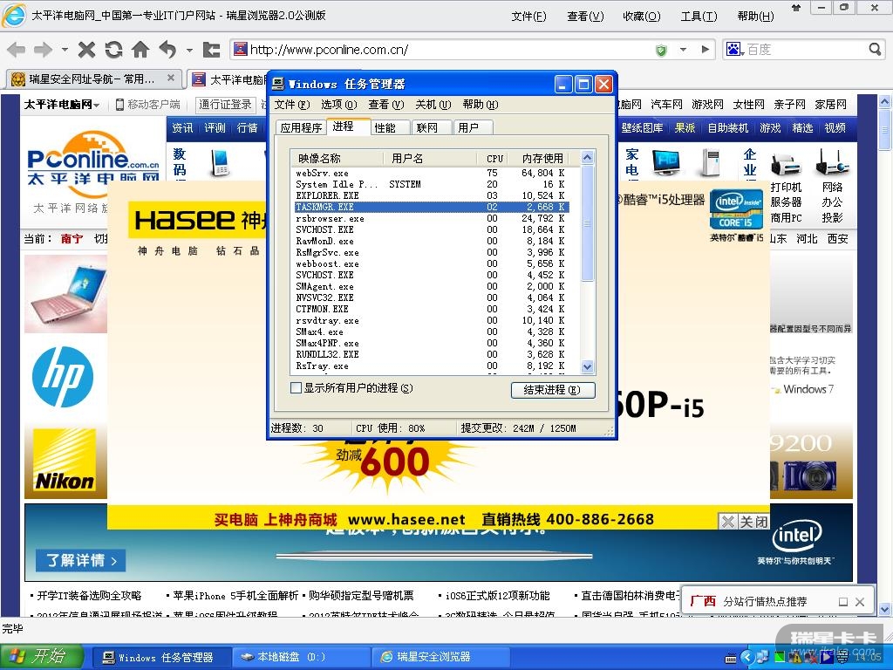The image size is (893, 670).
Task: Stop page loading with the X icon
Action: [x=86, y=50]
